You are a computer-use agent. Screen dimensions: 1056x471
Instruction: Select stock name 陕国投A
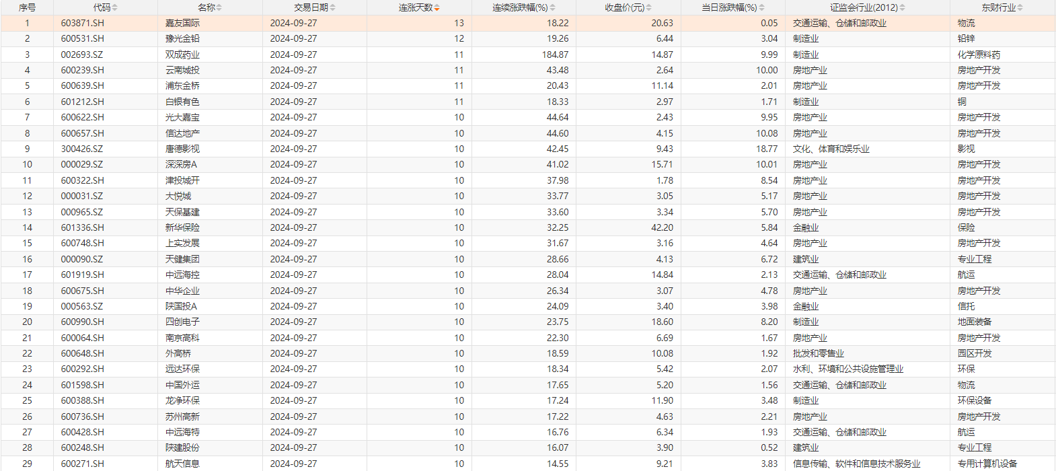pyautogui.click(x=181, y=306)
